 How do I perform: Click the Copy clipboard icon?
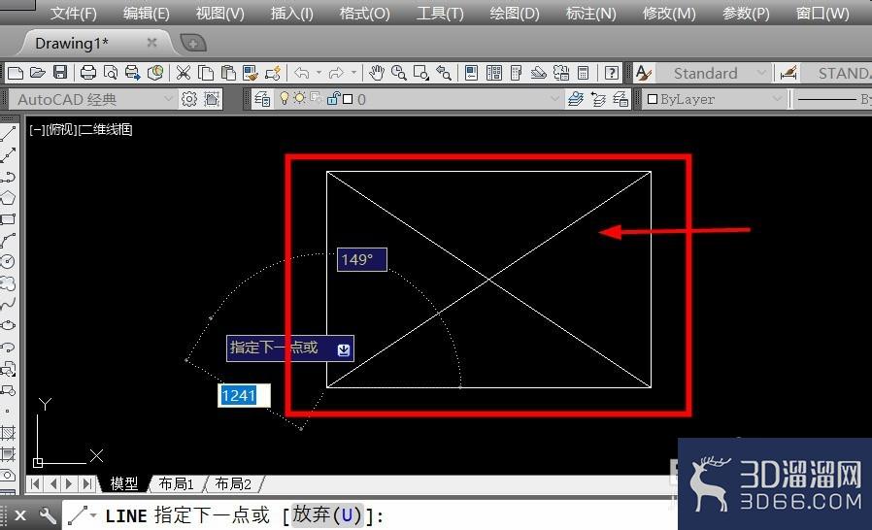tap(206, 73)
